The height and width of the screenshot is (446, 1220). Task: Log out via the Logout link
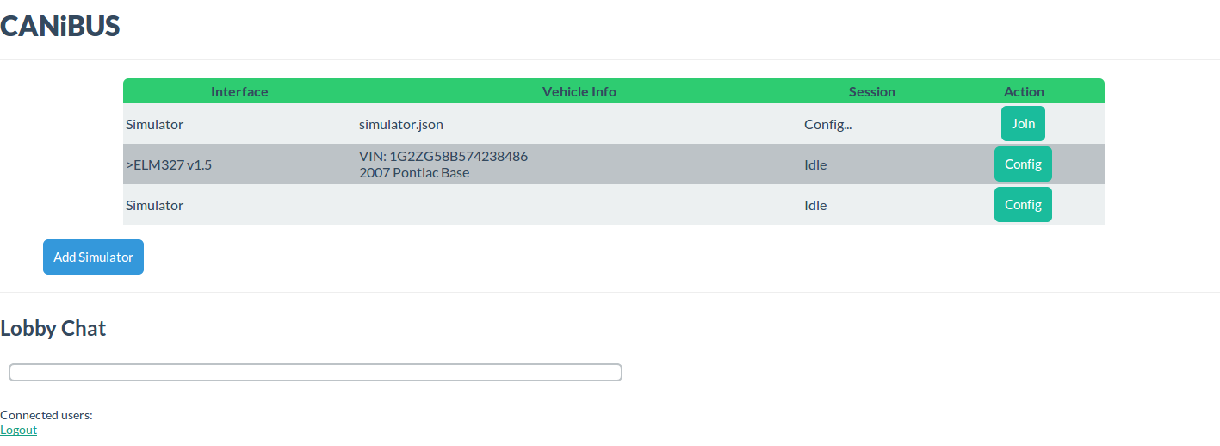(18, 430)
